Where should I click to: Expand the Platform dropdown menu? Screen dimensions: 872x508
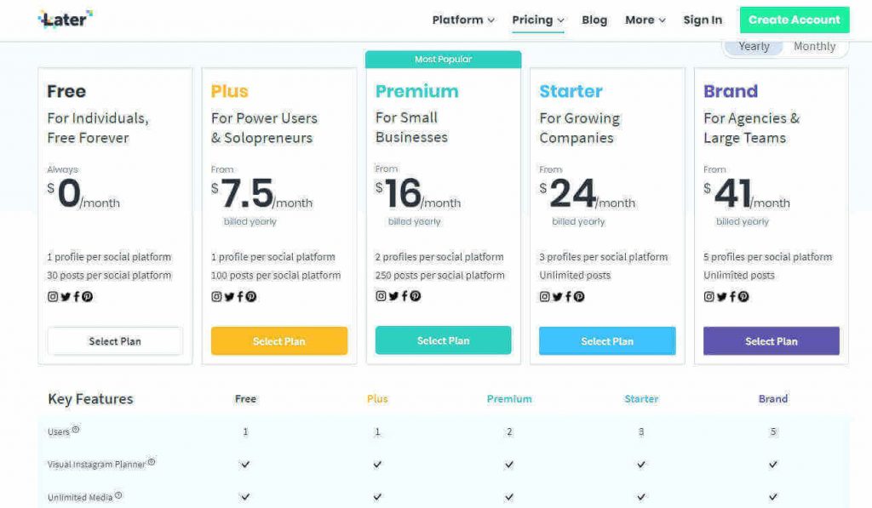(x=463, y=20)
